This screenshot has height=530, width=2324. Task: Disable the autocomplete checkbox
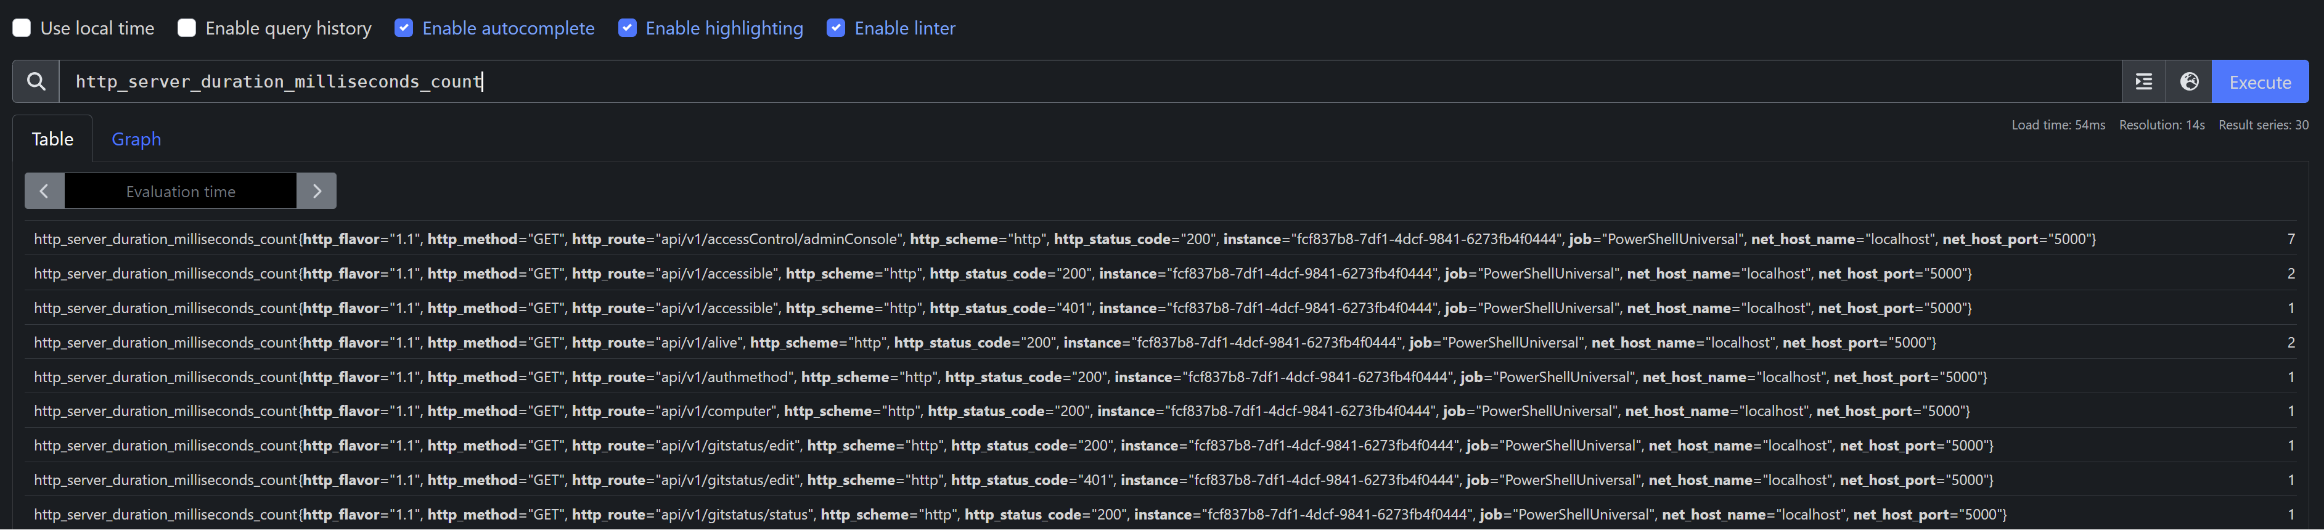(x=404, y=28)
